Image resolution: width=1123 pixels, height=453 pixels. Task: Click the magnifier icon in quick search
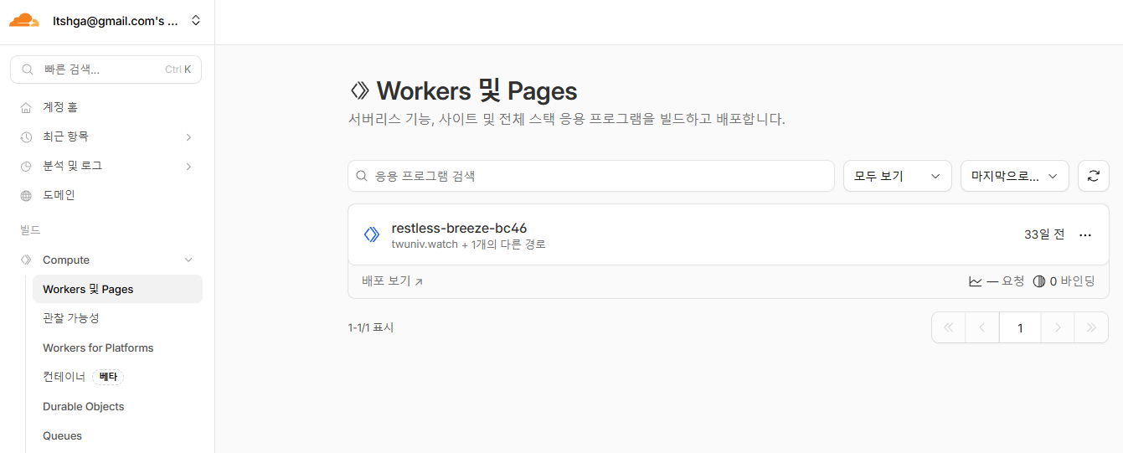(x=28, y=69)
